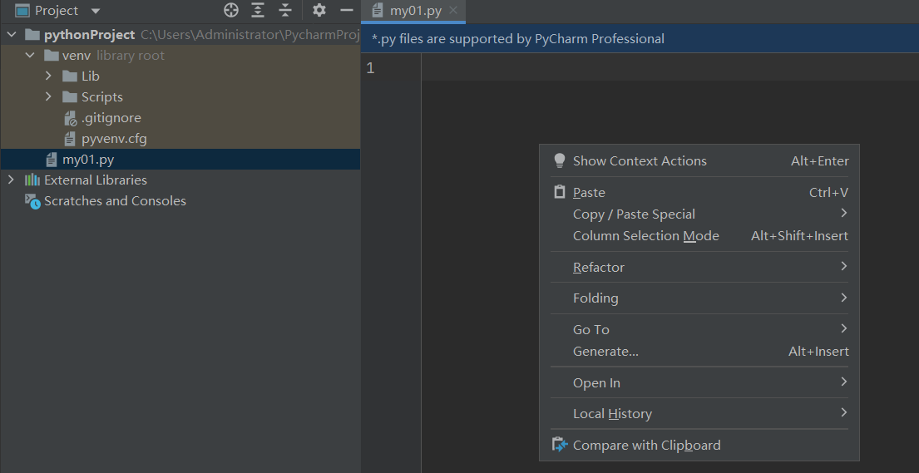Select the Lib folder row
The width and height of the screenshot is (919, 473).
pyautogui.click(x=180, y=76)
